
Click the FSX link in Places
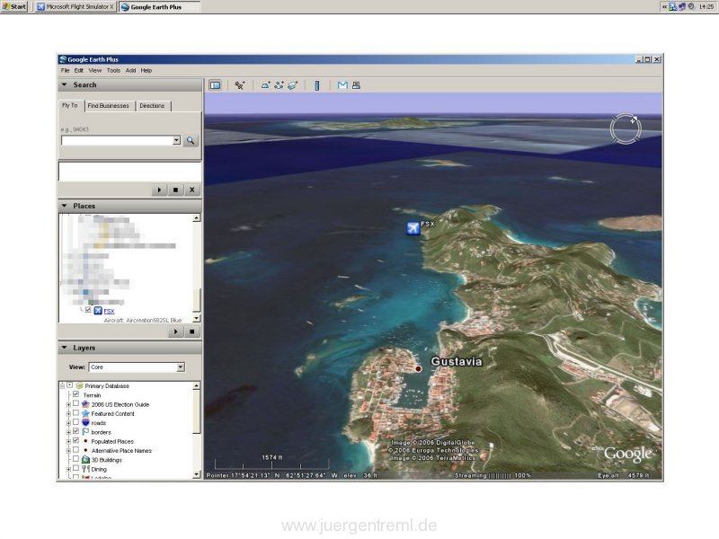pos(109,311)
